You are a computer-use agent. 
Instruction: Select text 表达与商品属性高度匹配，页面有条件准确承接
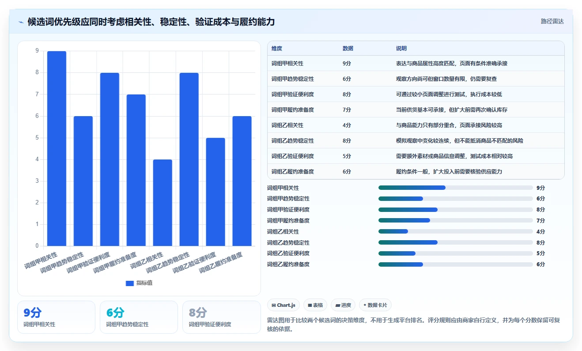tap(452, 64)
